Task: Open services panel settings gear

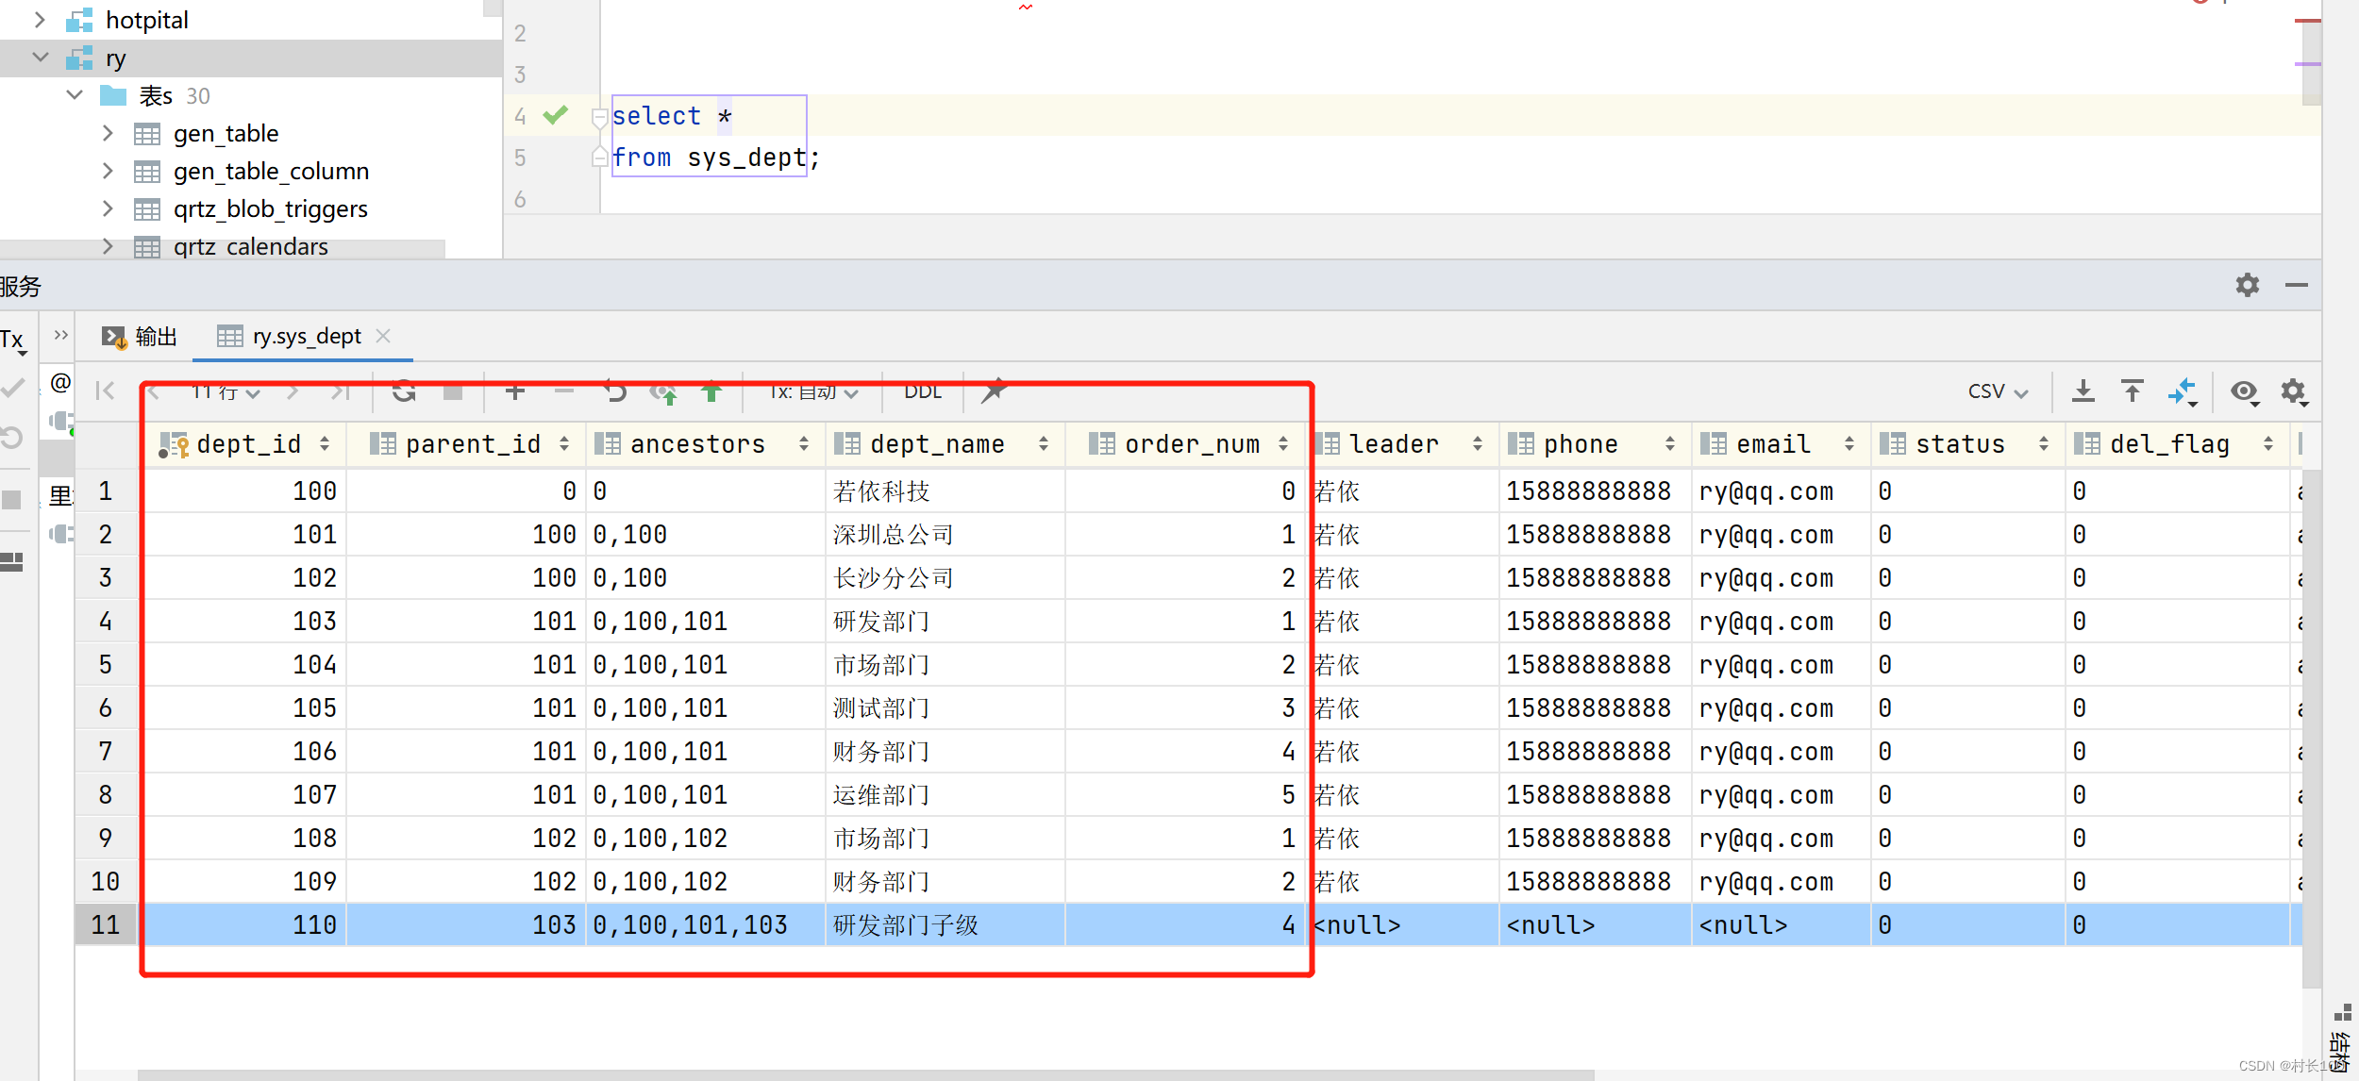Action: (x=2248, y=285)
